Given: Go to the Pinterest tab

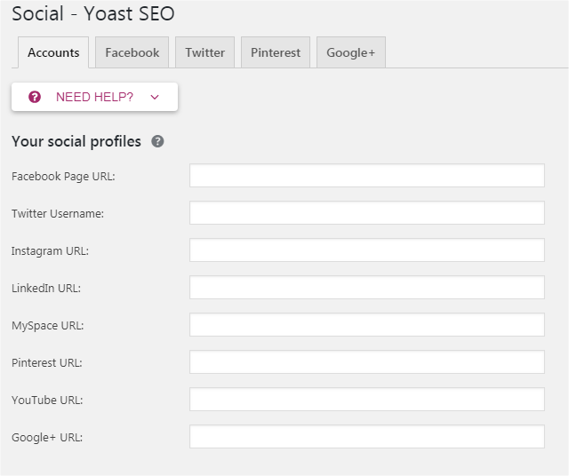Looking at the screenshot, I should coord(276,52).
